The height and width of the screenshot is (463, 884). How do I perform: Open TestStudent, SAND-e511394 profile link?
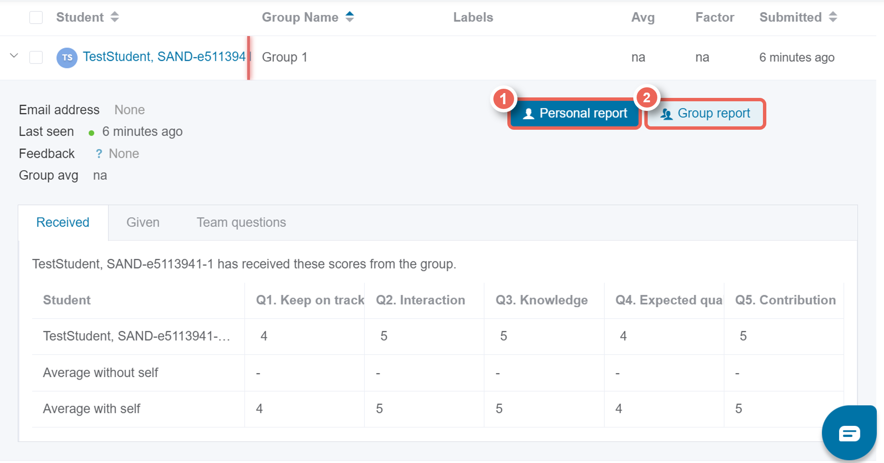pos(164,57)
